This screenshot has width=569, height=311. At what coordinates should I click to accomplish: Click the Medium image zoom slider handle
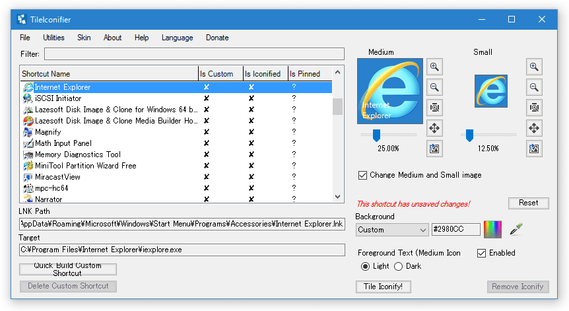(376, 135)
